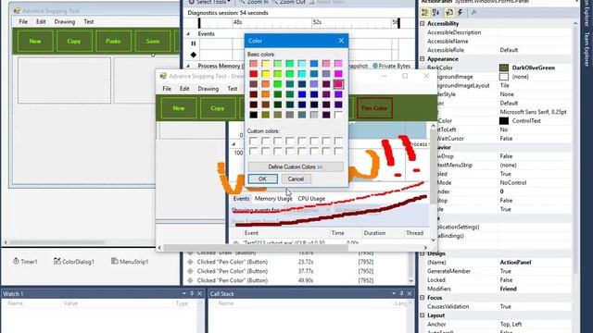Collapse the Design property category

pos(423,253)
